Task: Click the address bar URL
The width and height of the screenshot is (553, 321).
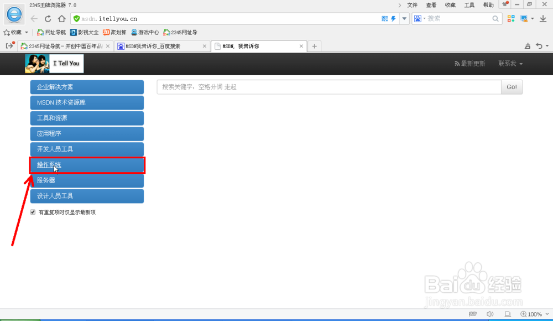Action: click(109, 19)
